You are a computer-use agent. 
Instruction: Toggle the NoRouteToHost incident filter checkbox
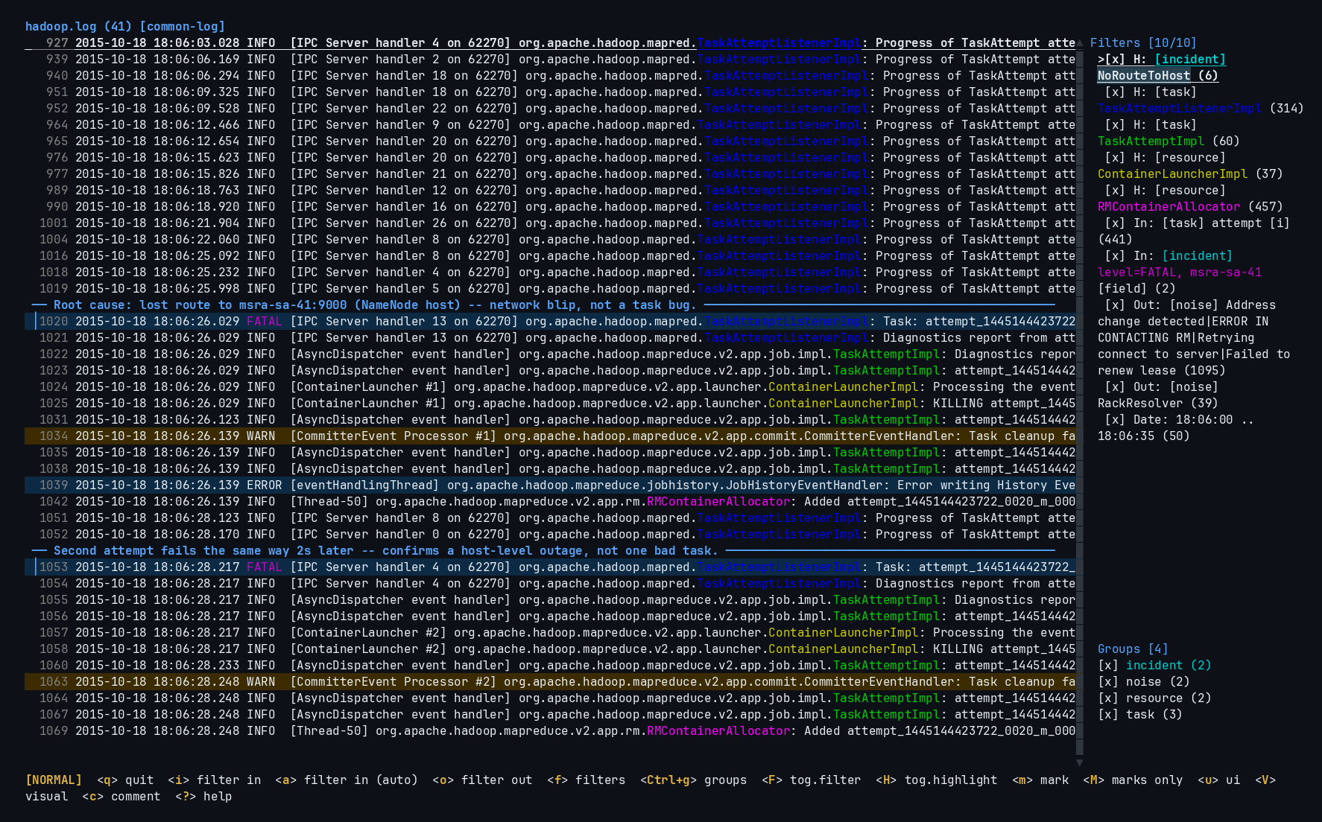(x=1115, y=60)
